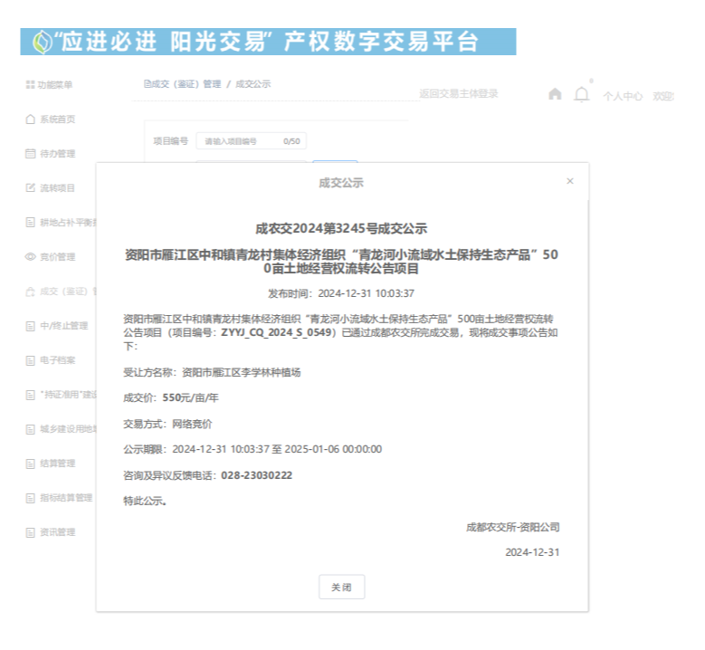Click the home icon in top bar
Screen dimensions: 705x650
click(x=555, y=94)
